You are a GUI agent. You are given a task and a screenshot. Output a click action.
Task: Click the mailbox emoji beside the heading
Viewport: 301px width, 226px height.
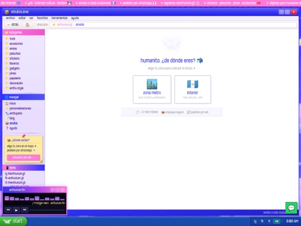(x=200, y=60)
